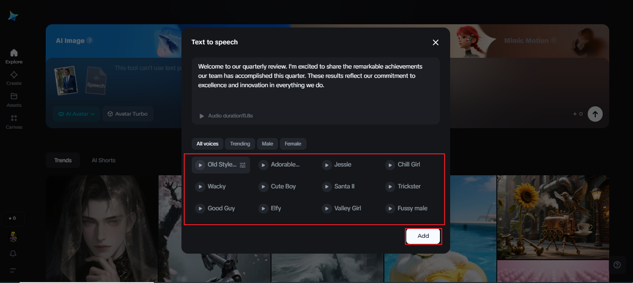Click the Add button
This screenshot has width=633, height=283.
[423, 236]
